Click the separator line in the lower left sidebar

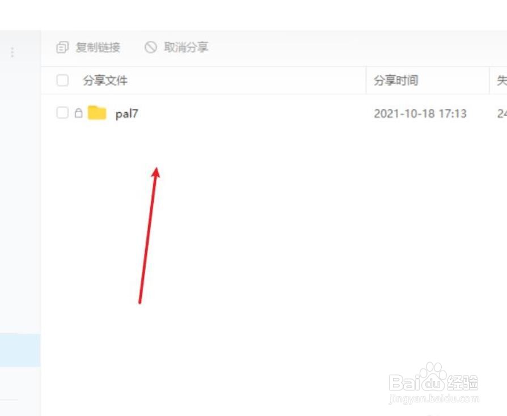(9, 400)
